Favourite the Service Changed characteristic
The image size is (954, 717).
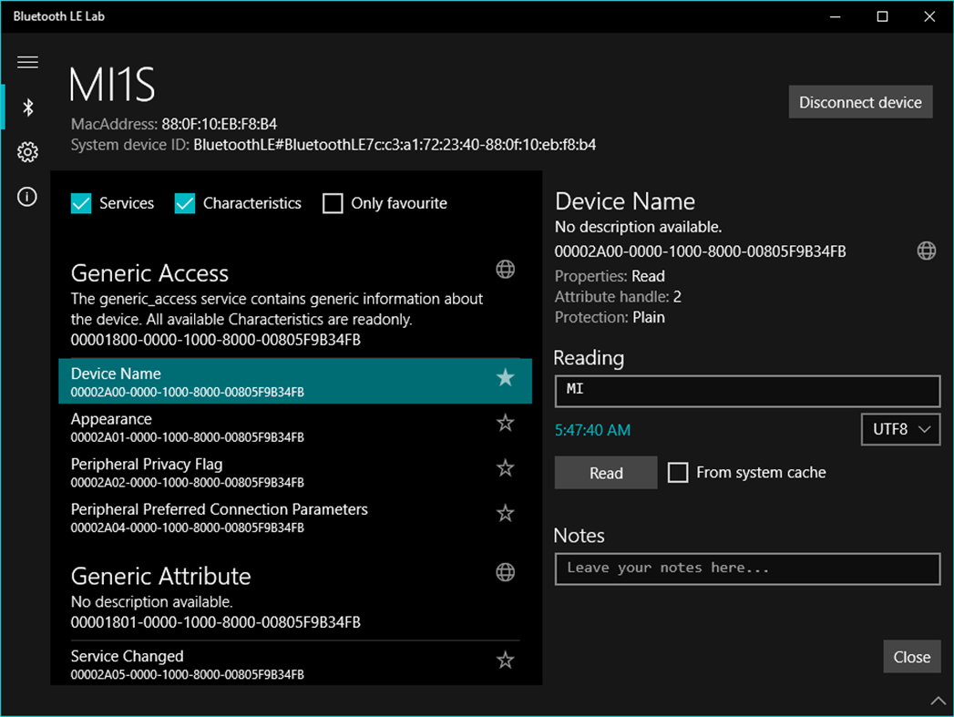pos(505,660)
